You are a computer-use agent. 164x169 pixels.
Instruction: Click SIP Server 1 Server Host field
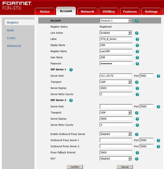point(116,76)
